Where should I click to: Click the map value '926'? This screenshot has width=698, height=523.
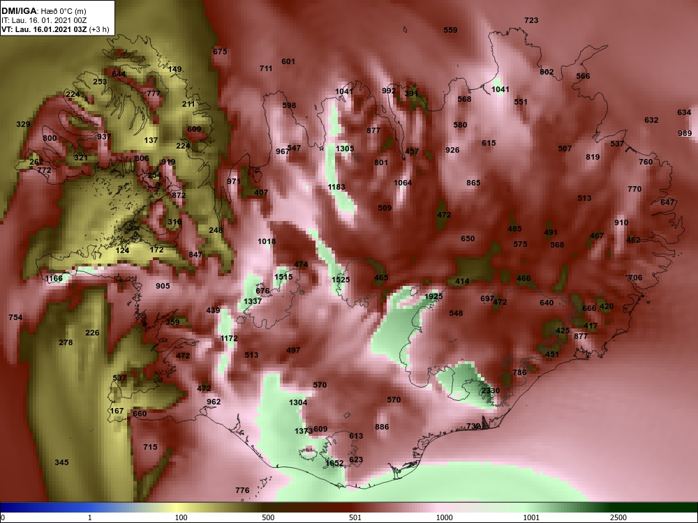click(x=452, y=151)
